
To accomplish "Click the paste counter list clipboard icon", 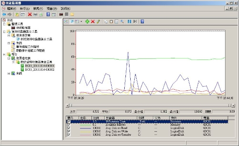I will coord(111,21).
